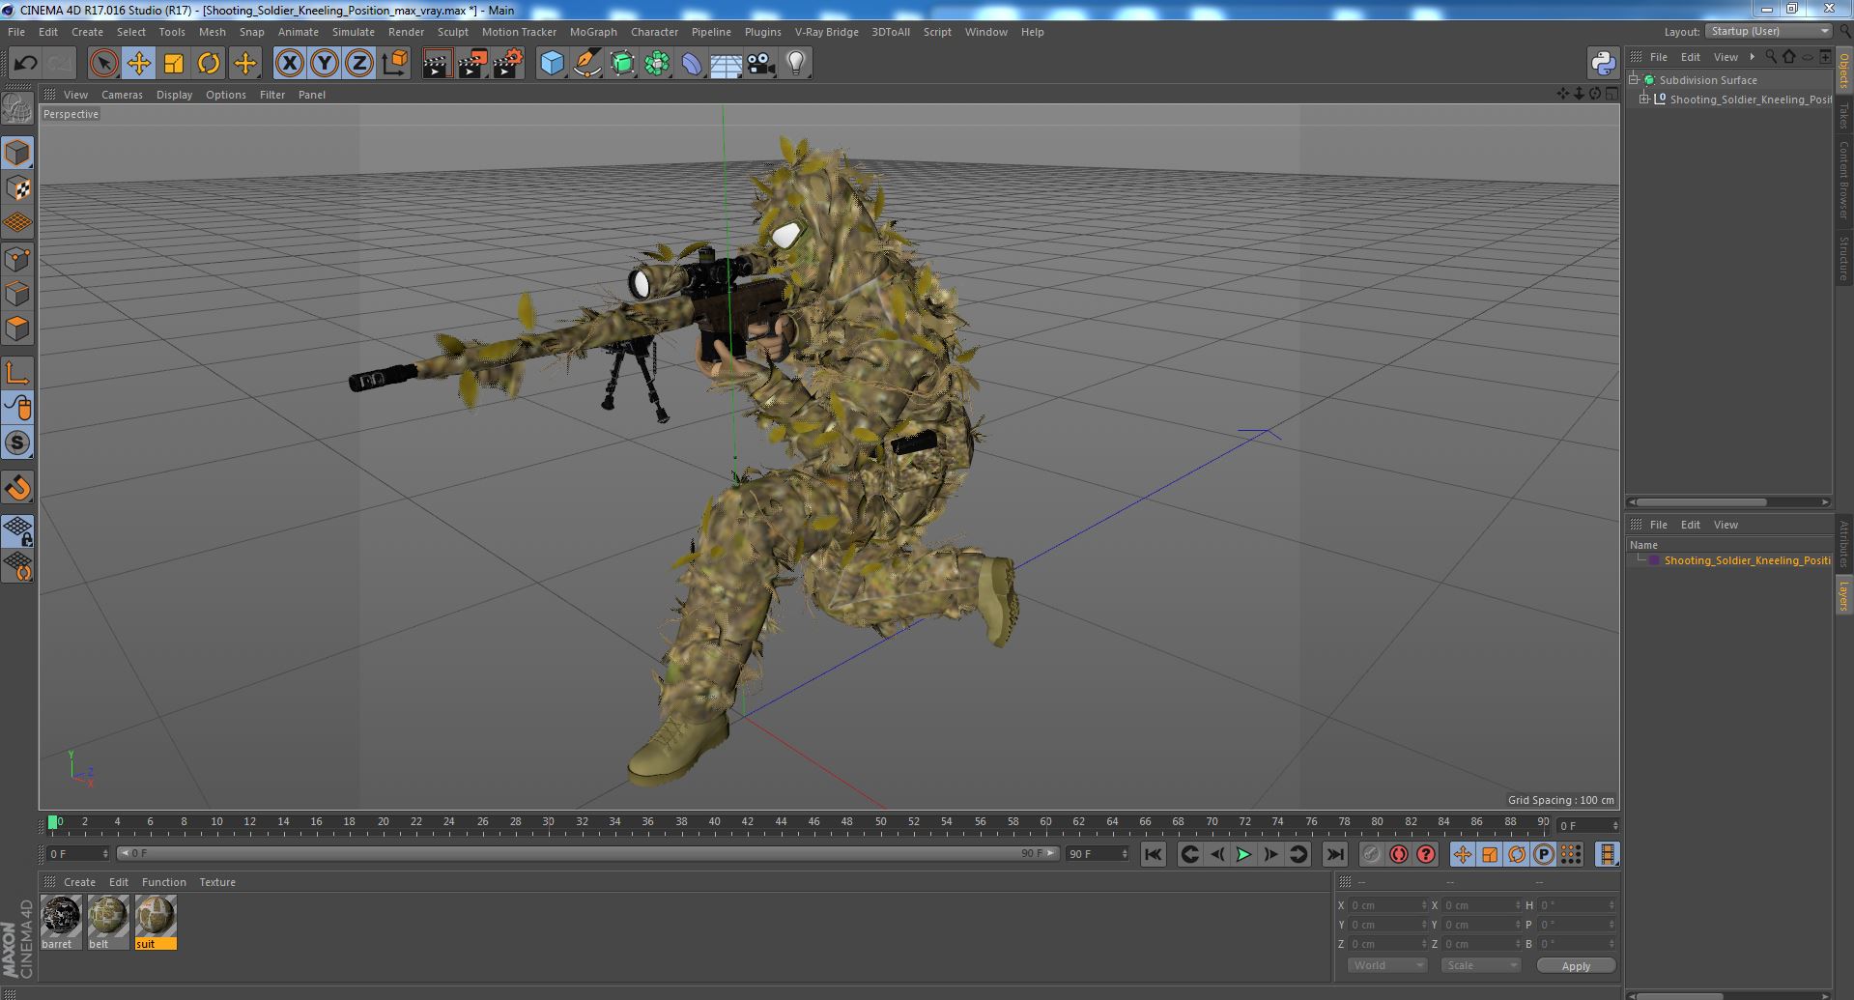This screenshot has width=1854, height=1000.
Task: Select the Live Selection tool
Action: (x=103, y=64)
